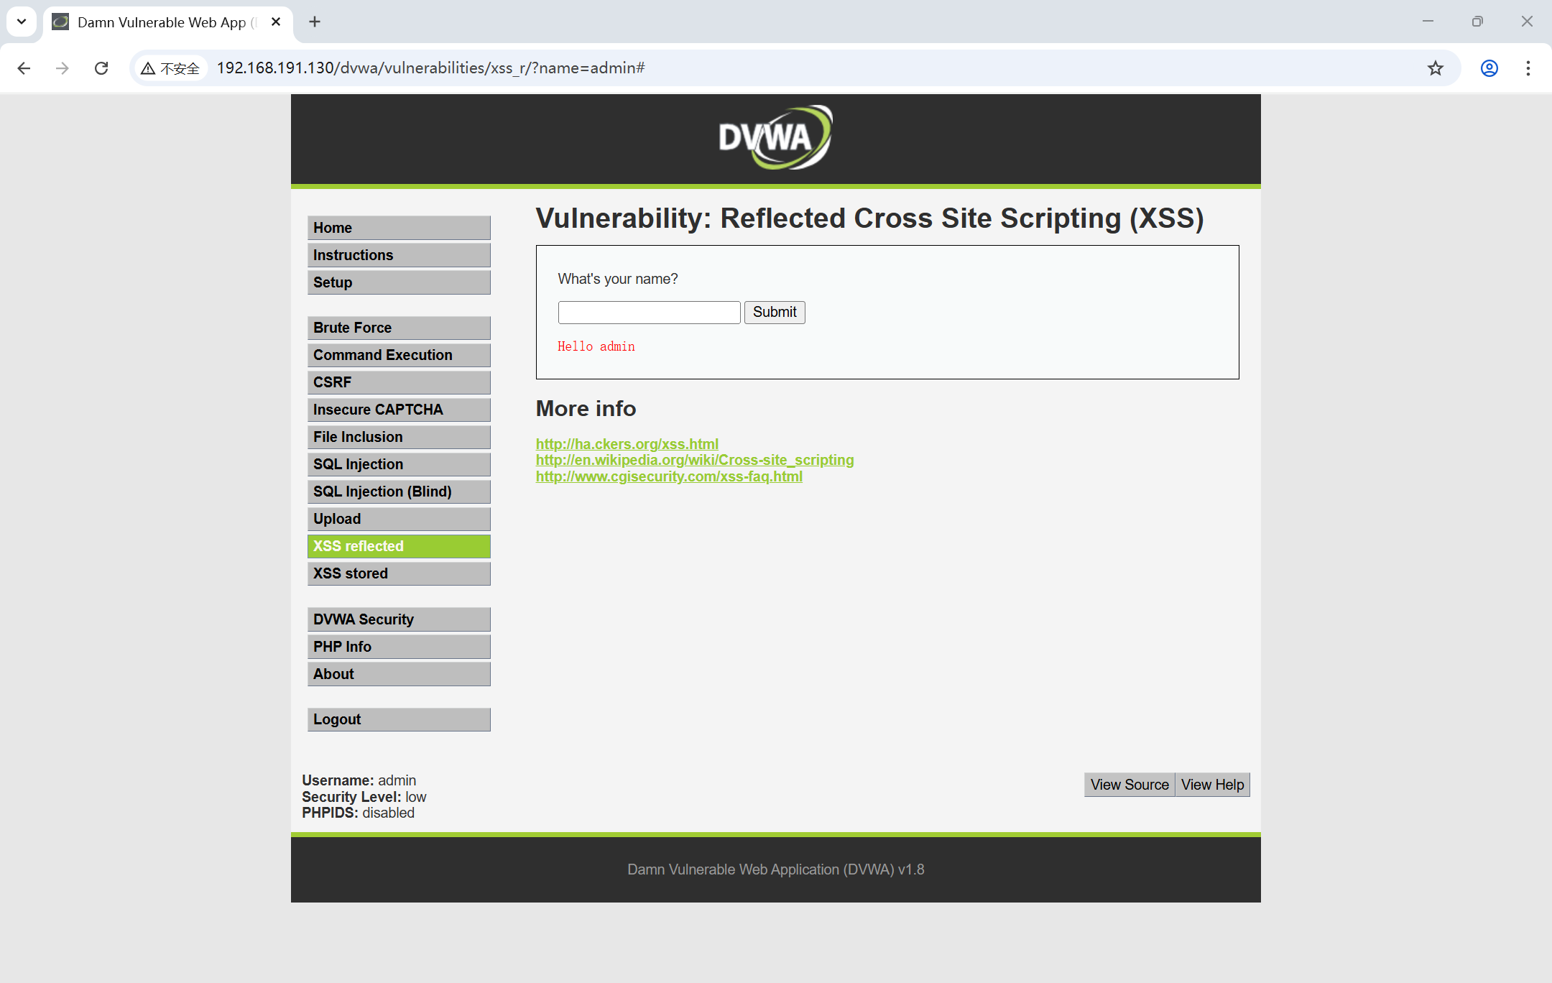Viewport: 1552px width, 983px height.
Task: Open the XSS stored page
Action: [x=399, y=573]
